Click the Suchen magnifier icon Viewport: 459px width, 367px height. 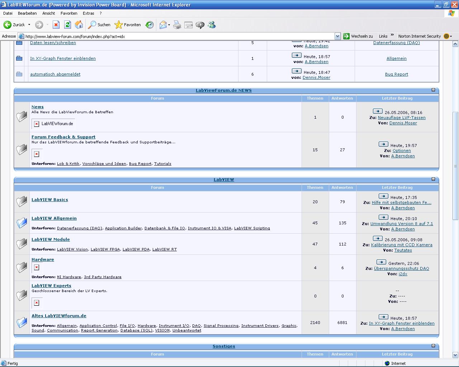(93, 25)
